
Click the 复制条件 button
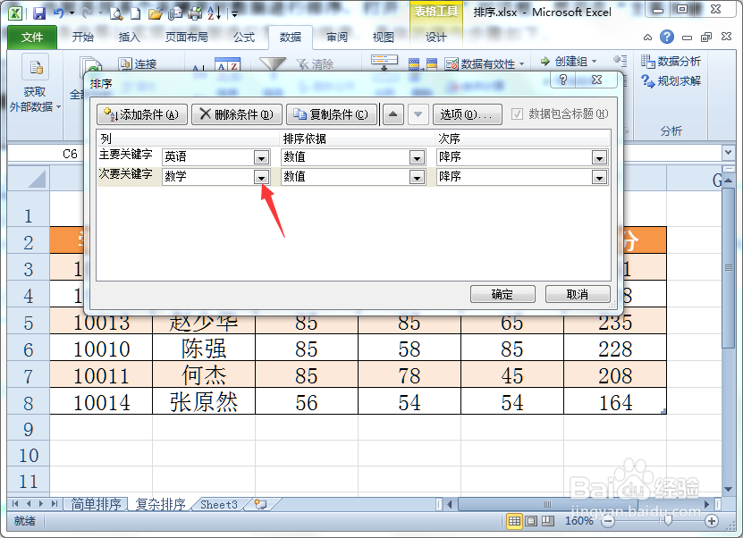(x=331, y=114)
